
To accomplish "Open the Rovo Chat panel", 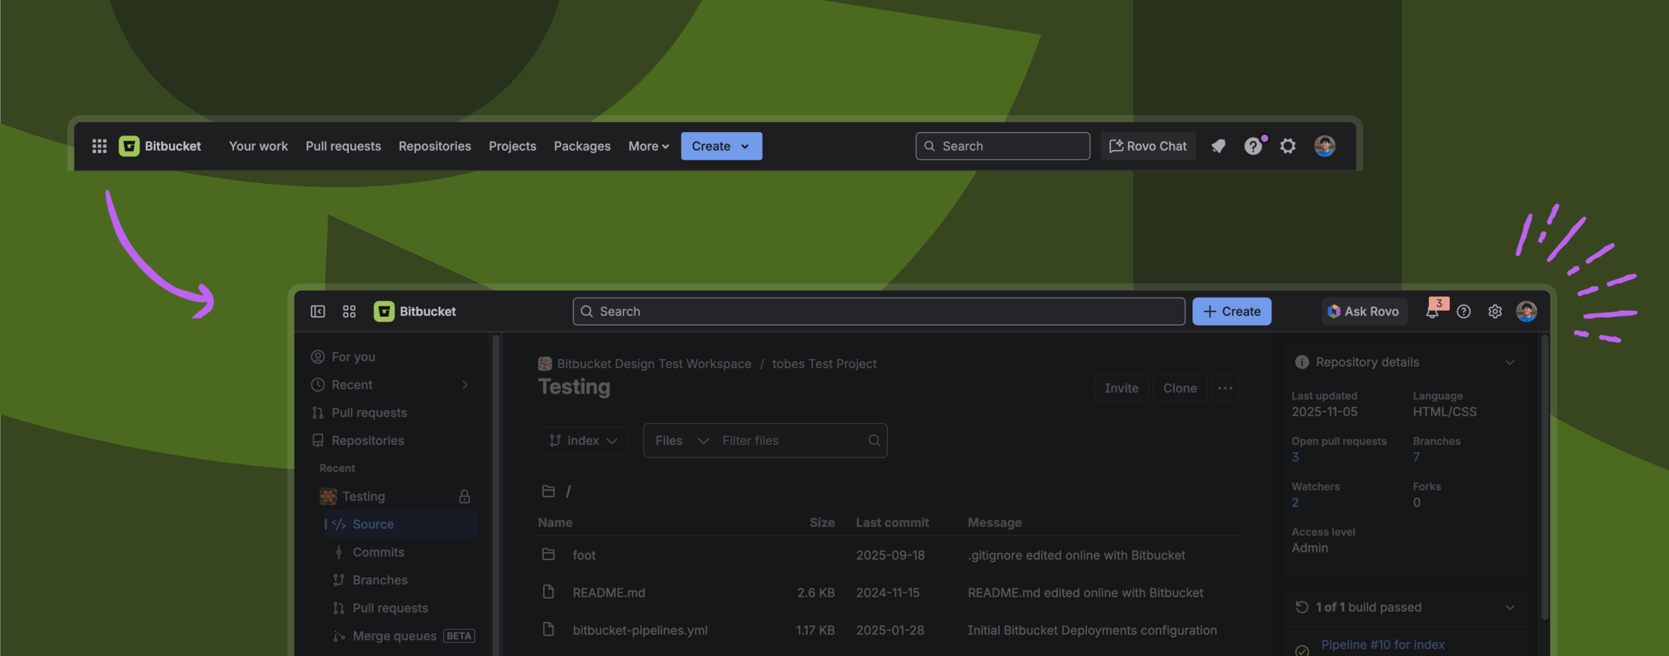I will pyautogui.click(x=1148, y=146).
